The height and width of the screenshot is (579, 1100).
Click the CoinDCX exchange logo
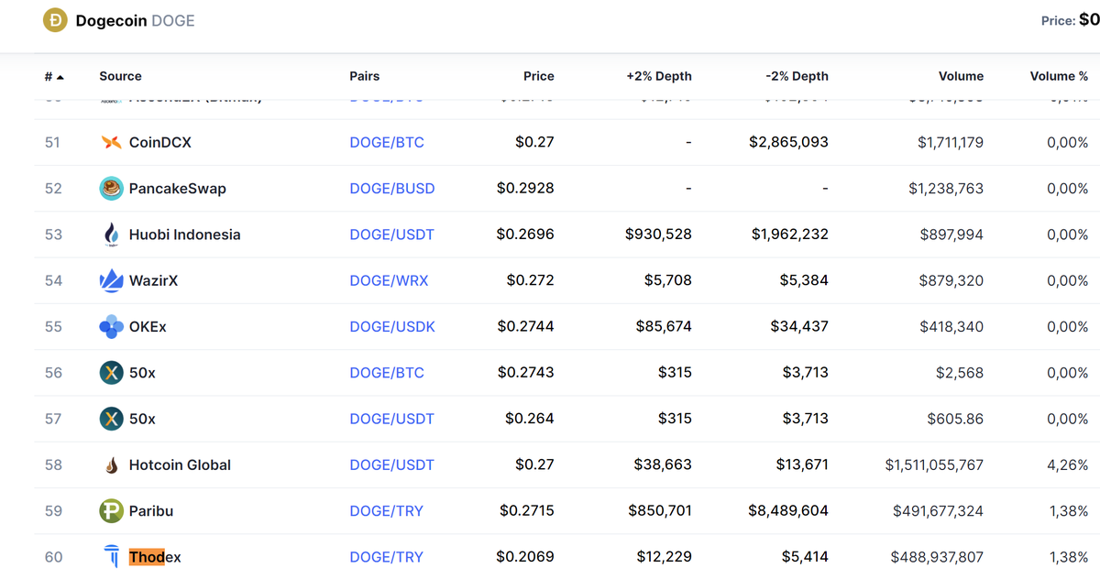tap(111, 142)
